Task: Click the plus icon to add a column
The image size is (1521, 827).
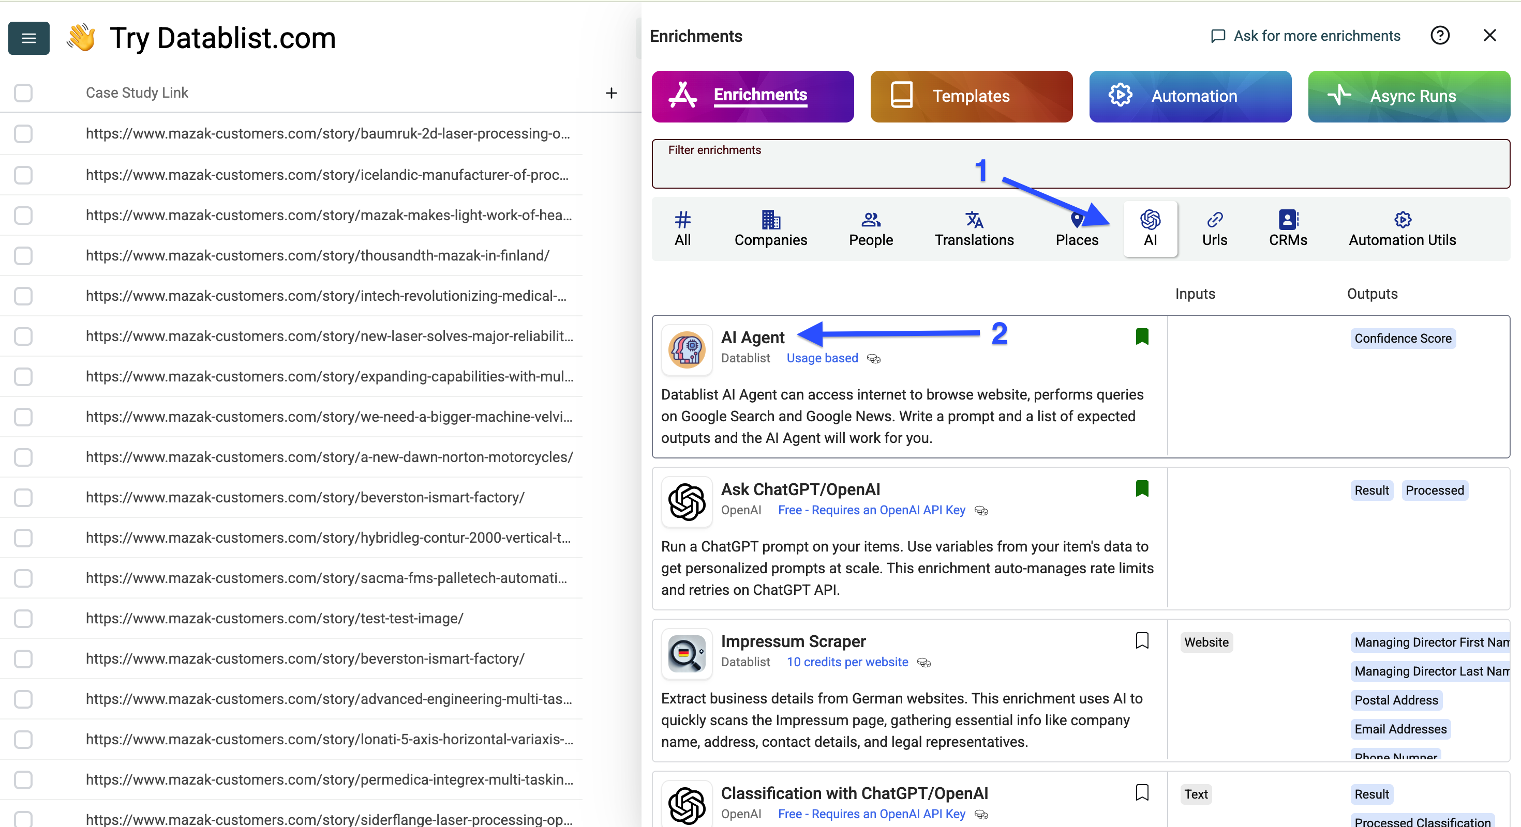Action: (611, 93)
